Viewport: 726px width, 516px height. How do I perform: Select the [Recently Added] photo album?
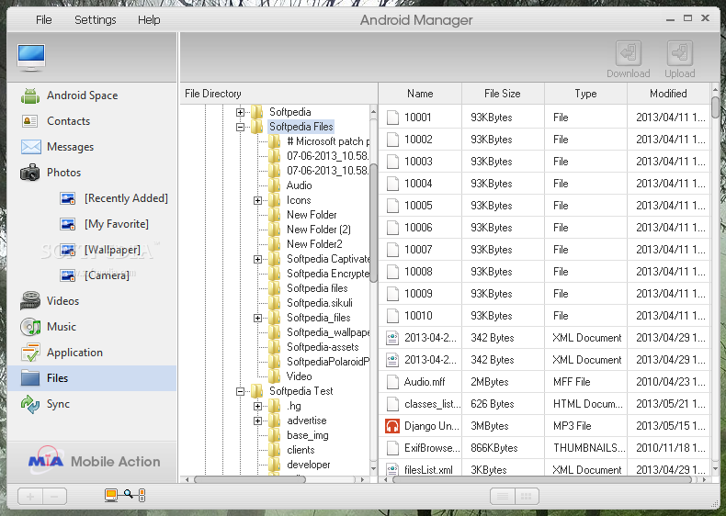(x=114, y=198)
